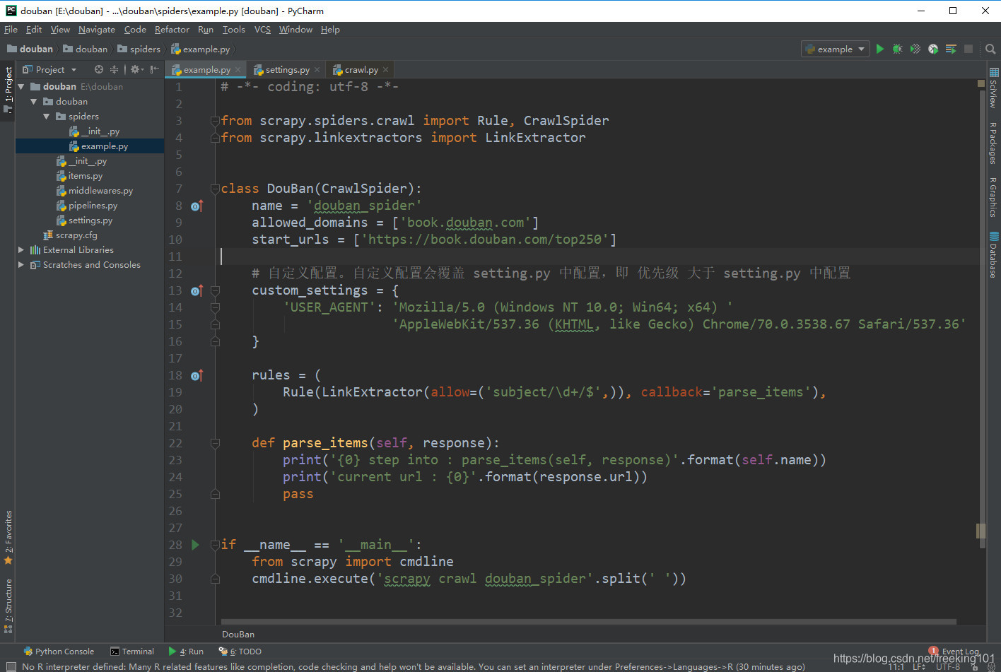Hide the Project tool window

pos(154,69)
